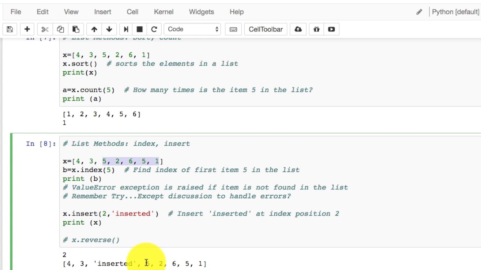Click the In [8] cell prompt
This screenshot has width=481, height=270.
click(x=41, y=144)
